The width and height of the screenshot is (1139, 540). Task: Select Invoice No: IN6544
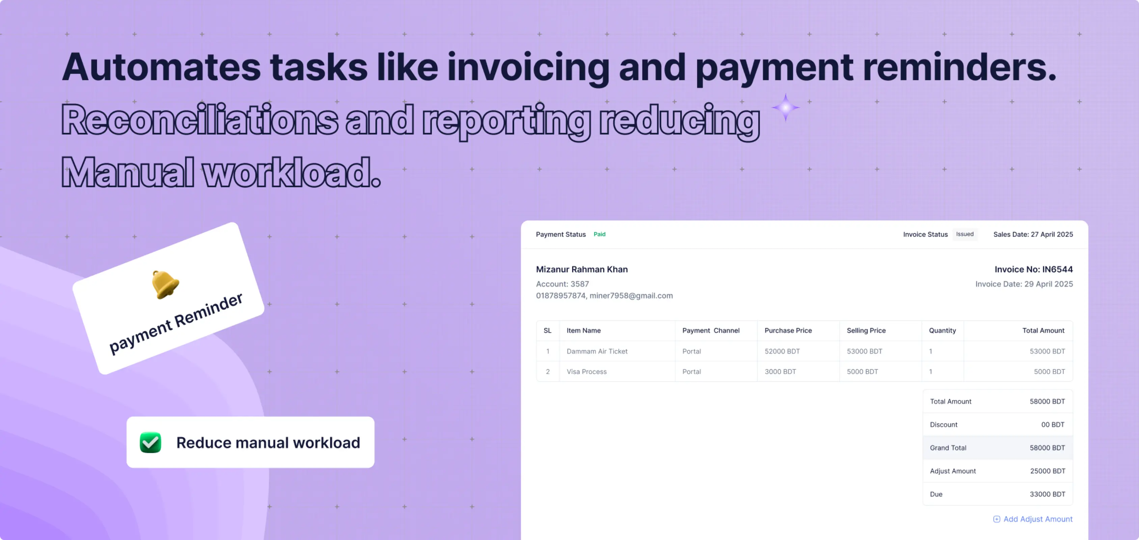tap(1033, 269)
